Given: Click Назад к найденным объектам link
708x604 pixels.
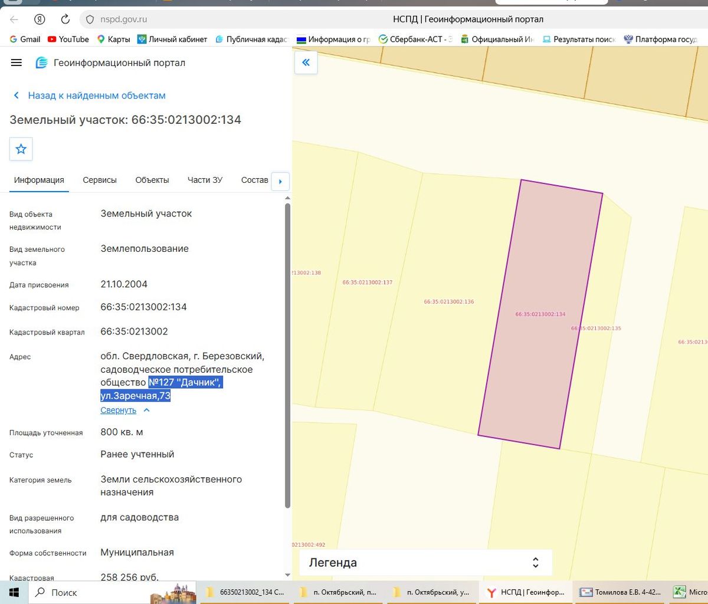Looking at the screenshot, I should 89,96.
